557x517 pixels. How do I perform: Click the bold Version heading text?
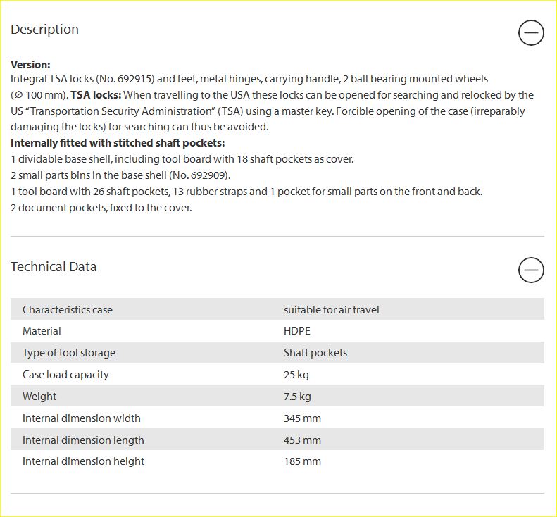tap(30, 65)
